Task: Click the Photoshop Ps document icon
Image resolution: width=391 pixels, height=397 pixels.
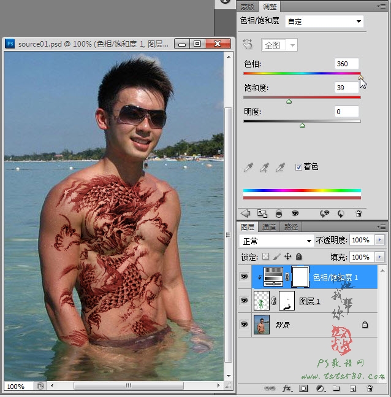Action: pyautogui.click(x=10, y=44)
